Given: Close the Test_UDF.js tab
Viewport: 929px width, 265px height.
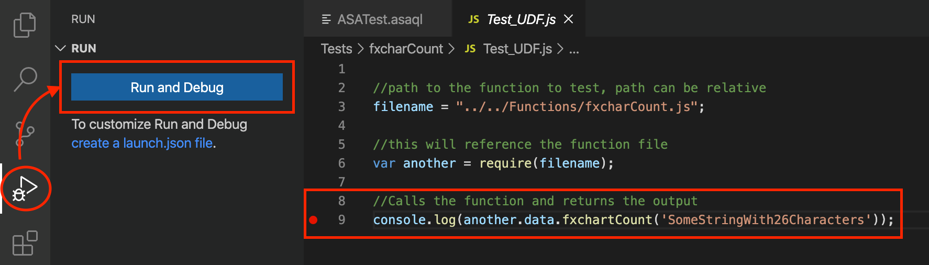Looking at the screenshot, I should coord(569,19).
